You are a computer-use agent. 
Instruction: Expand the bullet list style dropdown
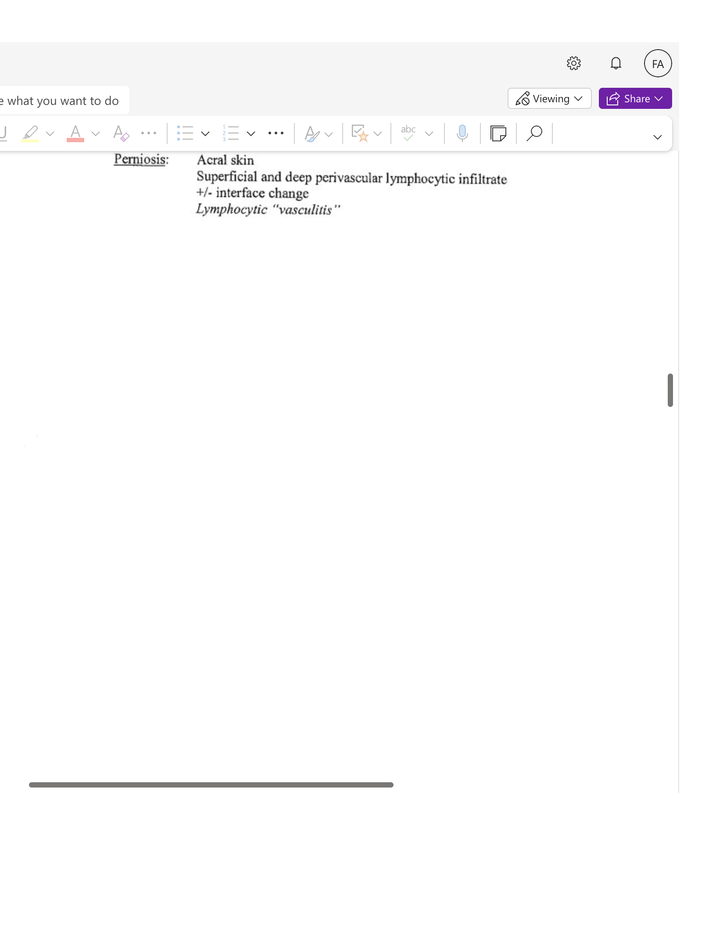point(205,133)
